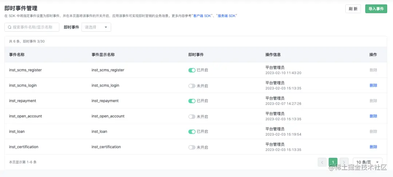This screenshot has width=393, height=177.
Task: Focus the 搜索事件名称/显示名称 search field
Action: tap(32, 27)
